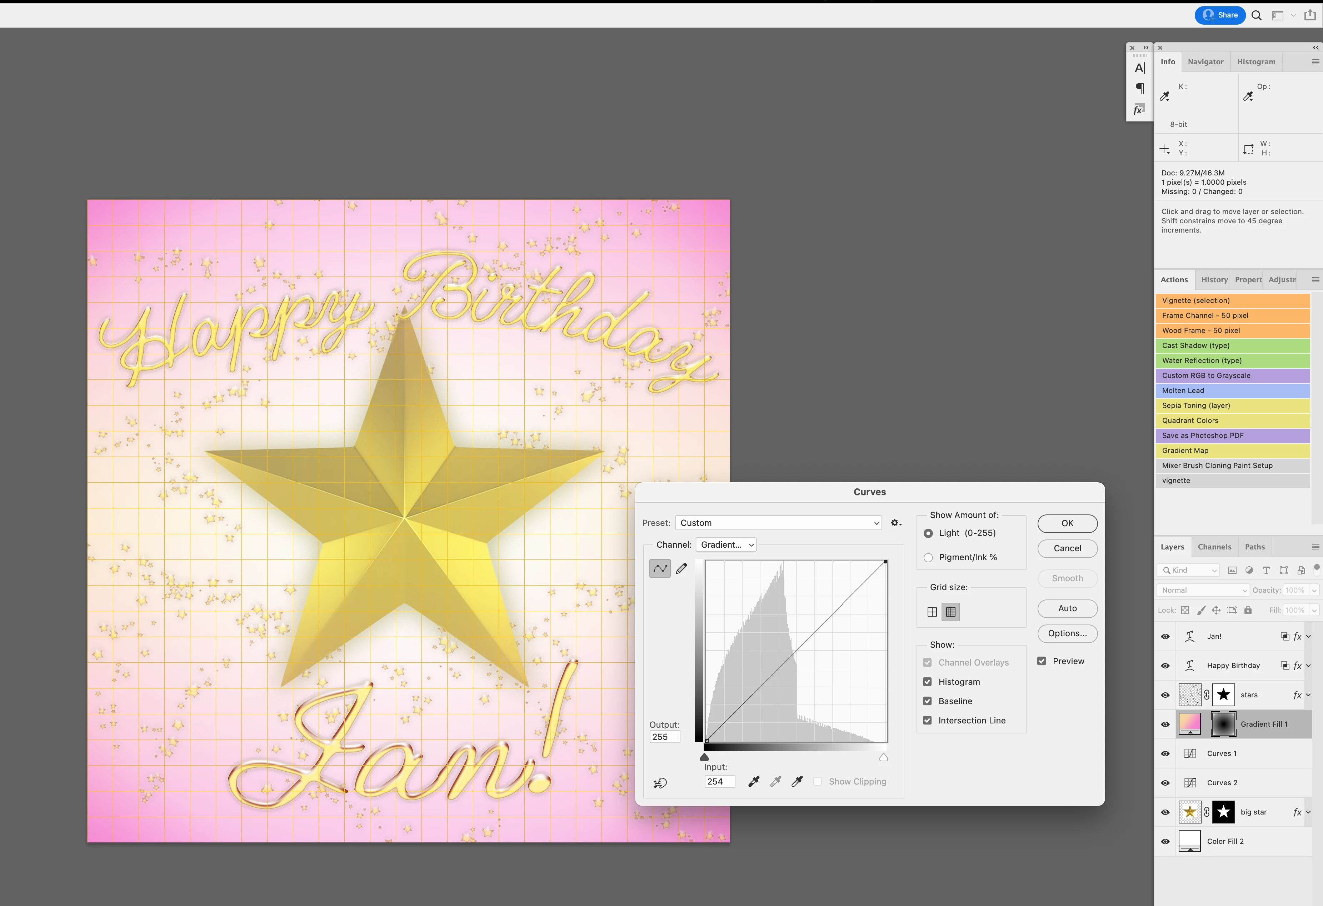The image size is (1323, 906).
Task: Select the pencil draw-curve tool
Action: point(682,568)
